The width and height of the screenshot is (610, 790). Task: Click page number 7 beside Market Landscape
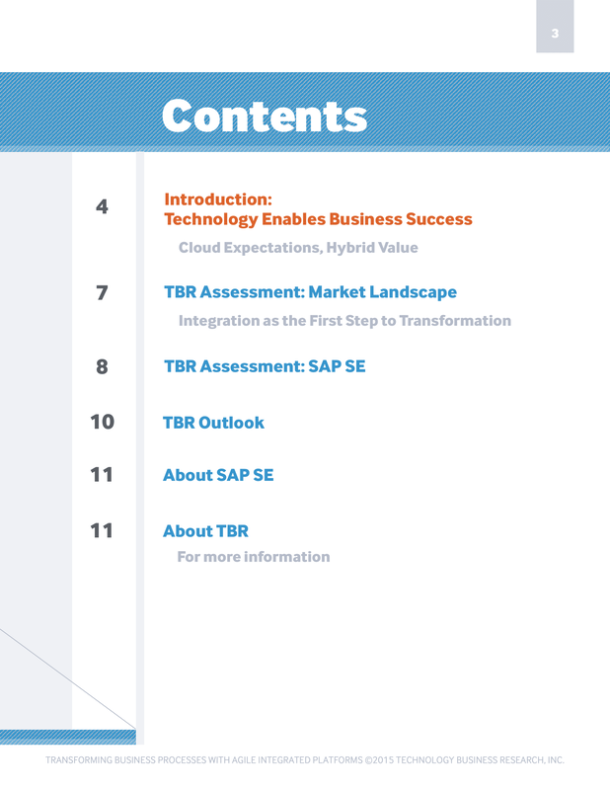101,292
